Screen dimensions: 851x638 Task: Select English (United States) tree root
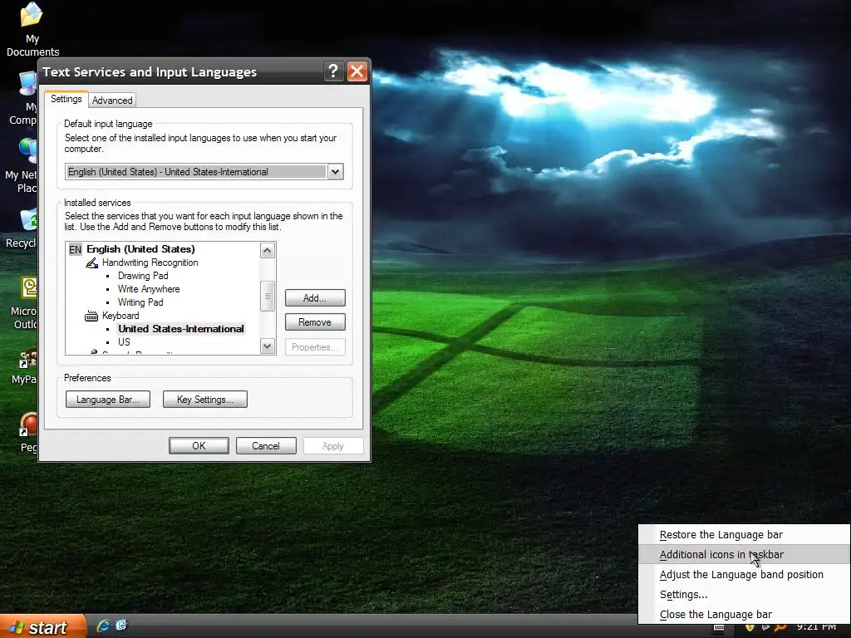[x=140, y=249]
